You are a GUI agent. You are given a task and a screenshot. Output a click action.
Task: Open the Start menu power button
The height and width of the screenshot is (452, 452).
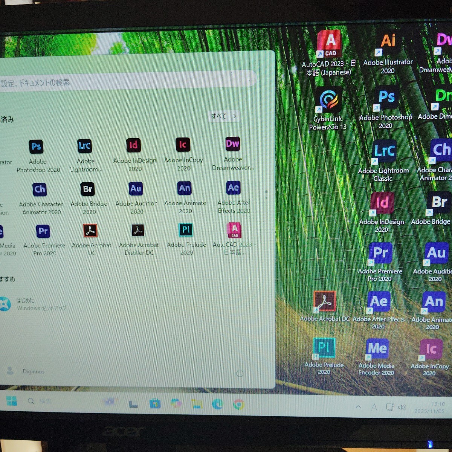click(x=240, y=374)
